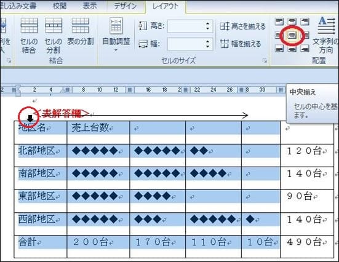Select the center-middle alignment icon

pyautogui.click(x=292, y=36)
